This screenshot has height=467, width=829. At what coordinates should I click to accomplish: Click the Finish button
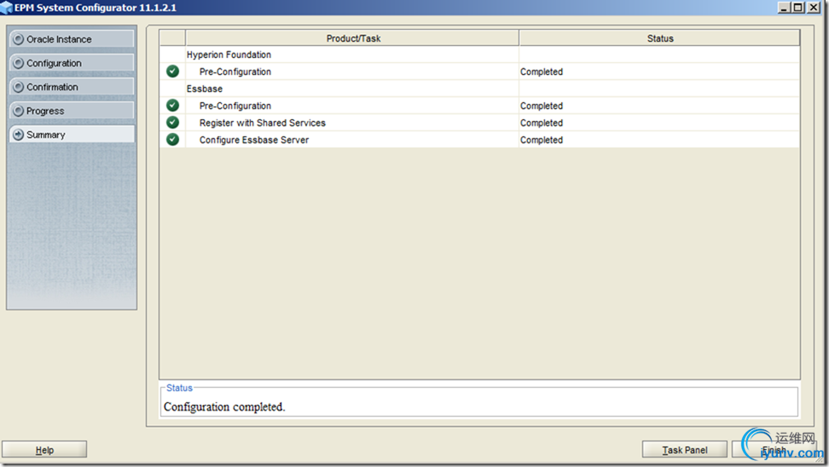[x=774, y=450]
